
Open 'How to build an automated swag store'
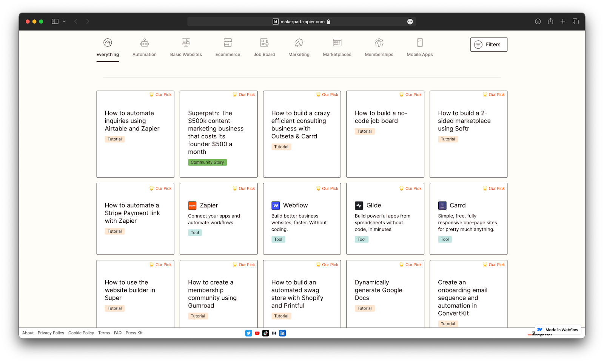click(x=297, y=294)
